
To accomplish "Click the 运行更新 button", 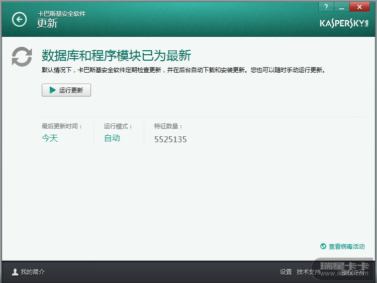I will tap(66, 90).
